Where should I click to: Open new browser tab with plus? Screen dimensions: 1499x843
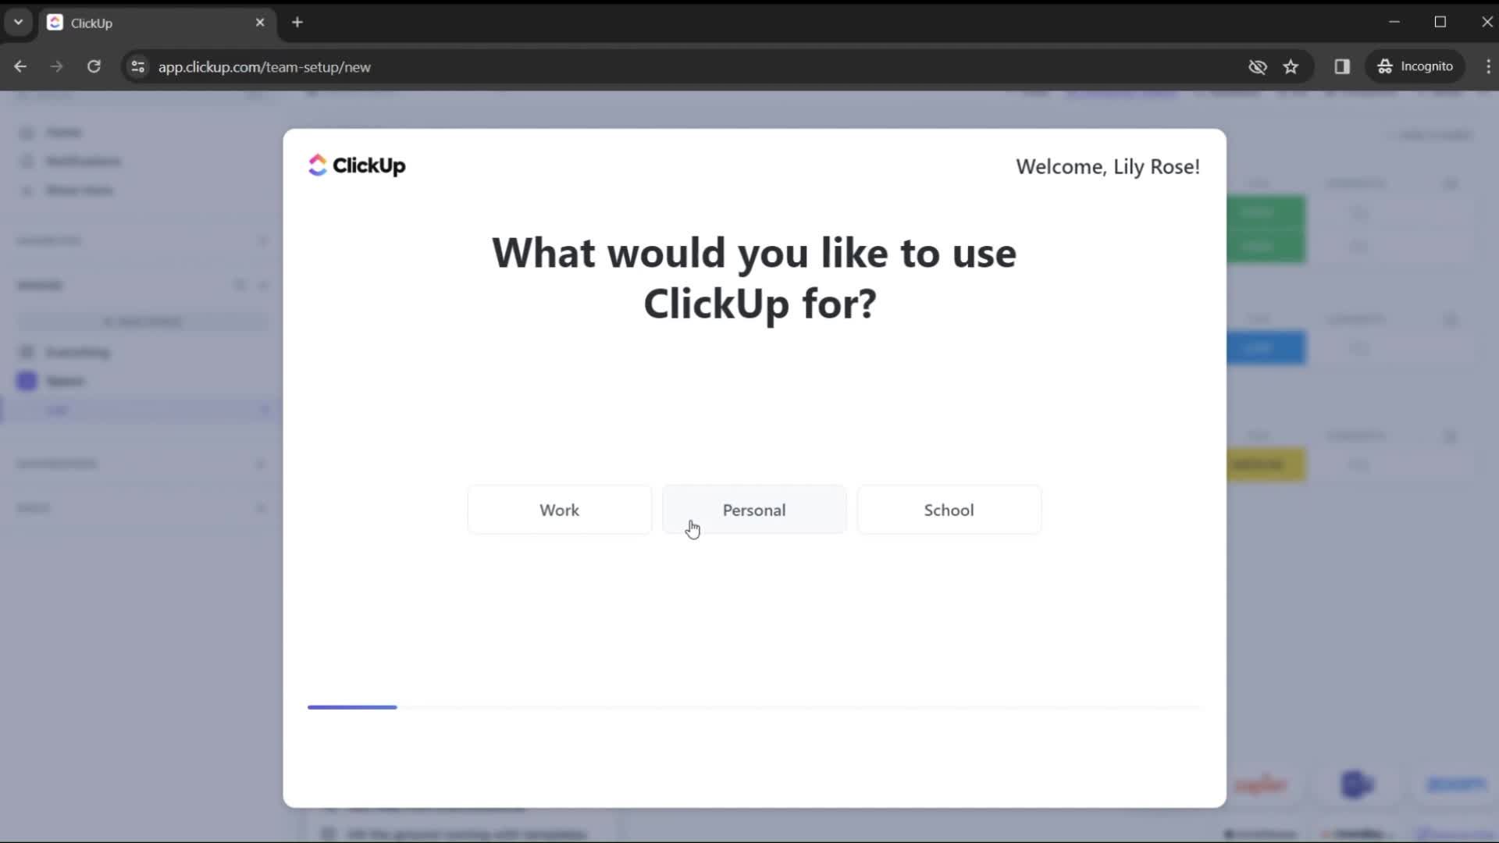297,22
